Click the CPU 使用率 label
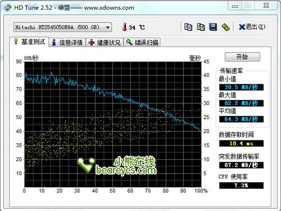This screenshot has height=211, width=281. pos(233,177)
